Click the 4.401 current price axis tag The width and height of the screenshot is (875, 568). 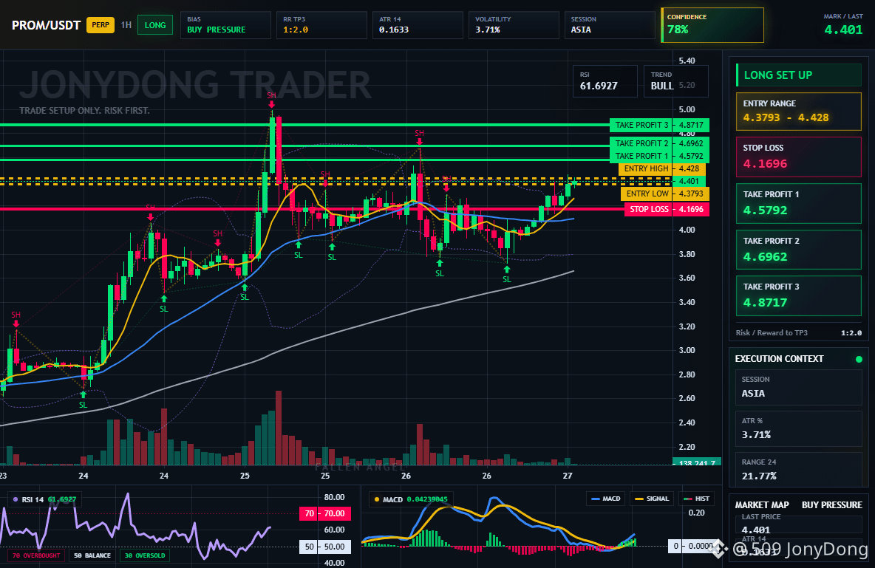point(690,182)
